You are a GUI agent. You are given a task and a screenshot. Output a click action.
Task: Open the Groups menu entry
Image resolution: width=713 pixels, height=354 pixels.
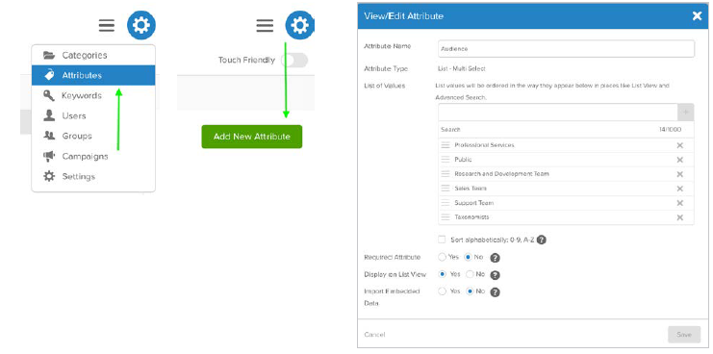click(x=93, y=136)
